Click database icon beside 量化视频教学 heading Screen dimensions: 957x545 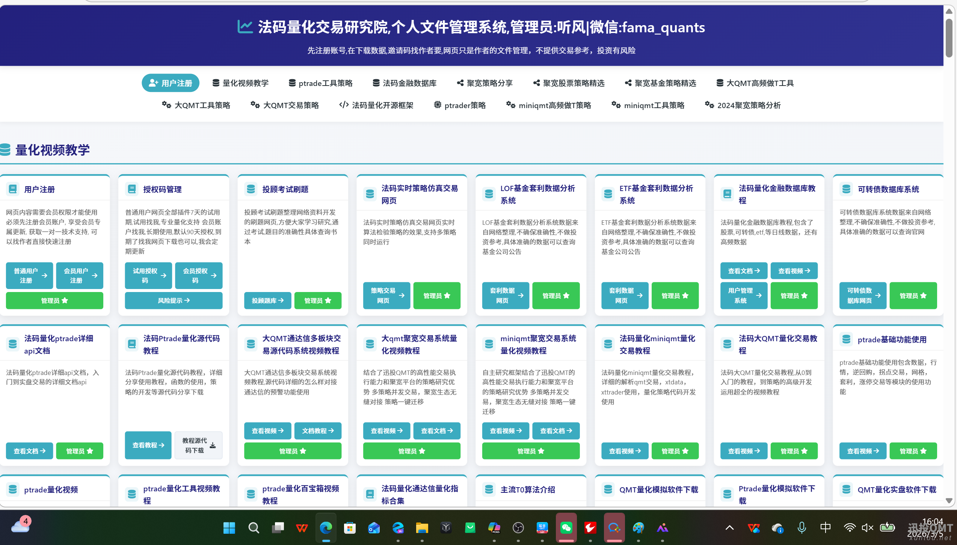(5, 149)
